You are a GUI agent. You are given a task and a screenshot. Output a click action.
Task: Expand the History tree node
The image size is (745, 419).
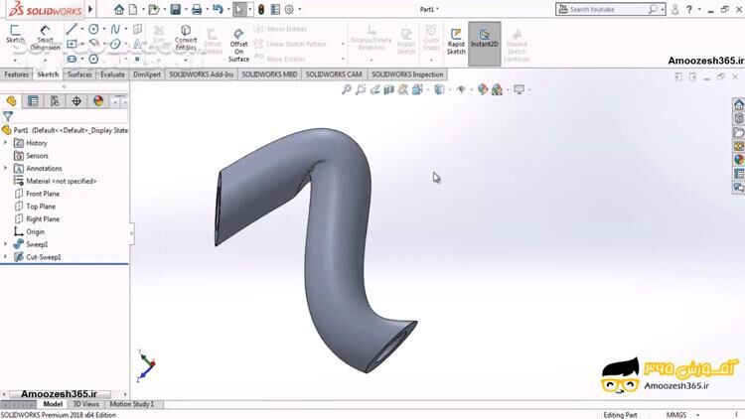point(6,143)
